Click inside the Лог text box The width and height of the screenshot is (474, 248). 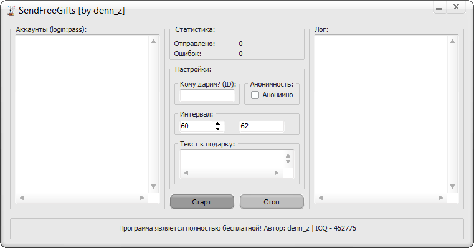coord(381,114)
